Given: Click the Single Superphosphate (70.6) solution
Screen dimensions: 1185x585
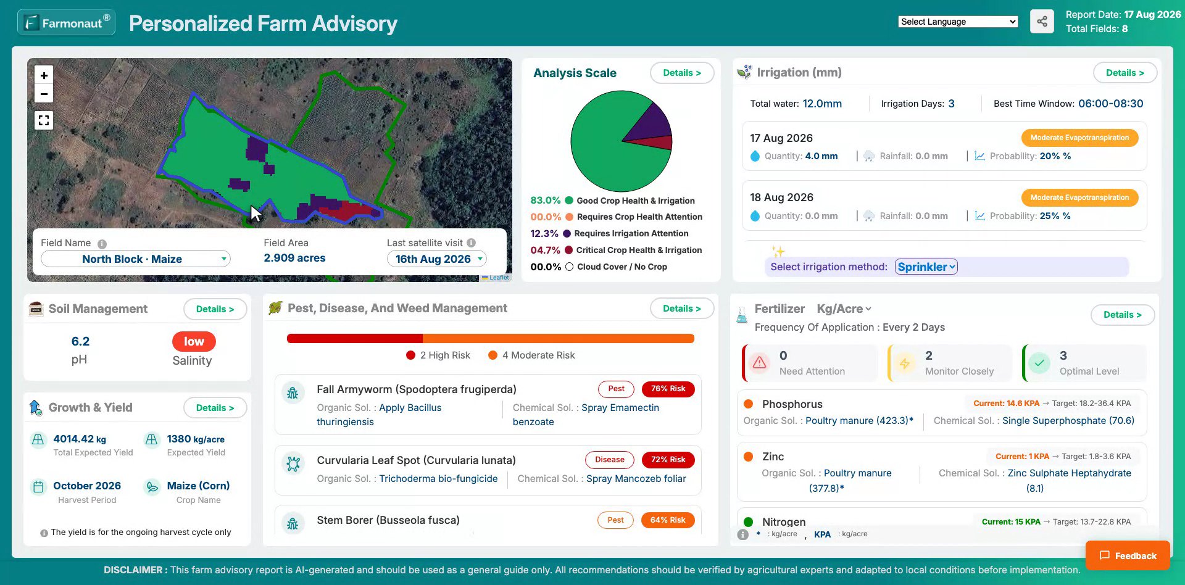Looking at the screenshot, I should pos(1068,421).
